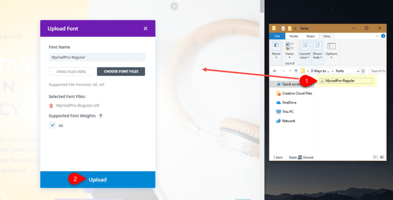
Task: Click the 'fonts' breadcrumb in address bar
Action: pos(340,71)
